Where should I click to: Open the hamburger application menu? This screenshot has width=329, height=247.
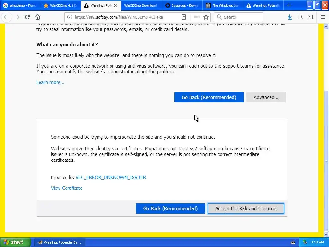pos(323,17)
